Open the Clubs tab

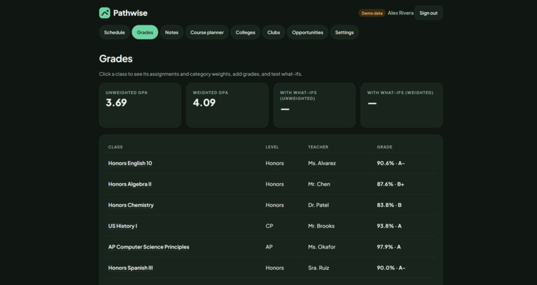point(274,32)
